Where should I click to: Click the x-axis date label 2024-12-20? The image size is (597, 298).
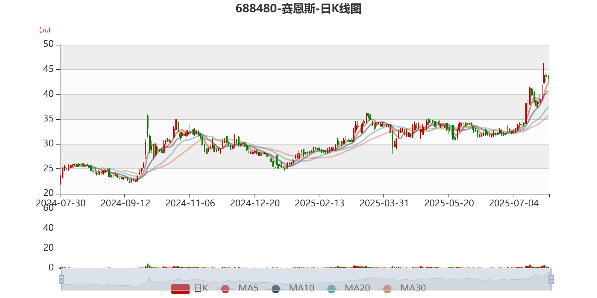coord(255,203)
